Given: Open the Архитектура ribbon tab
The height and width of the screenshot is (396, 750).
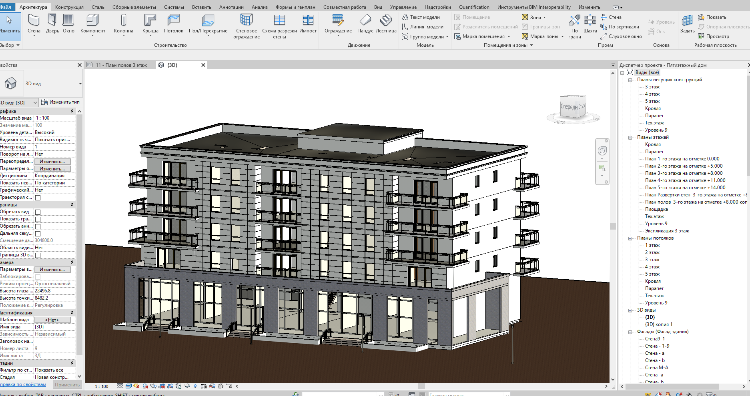Looking at the screenshot, I should pos(33,7).
